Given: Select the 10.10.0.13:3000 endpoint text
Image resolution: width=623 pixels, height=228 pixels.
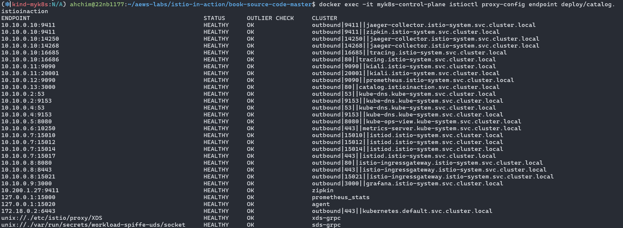Looking at the screenshot, I should tap(28, 87).
